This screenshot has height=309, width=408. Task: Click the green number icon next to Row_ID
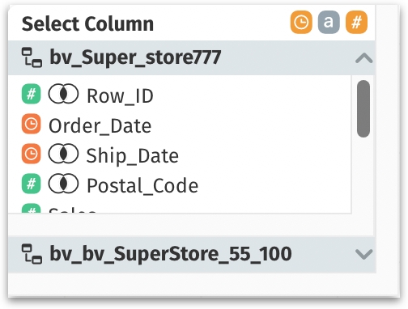31,94
